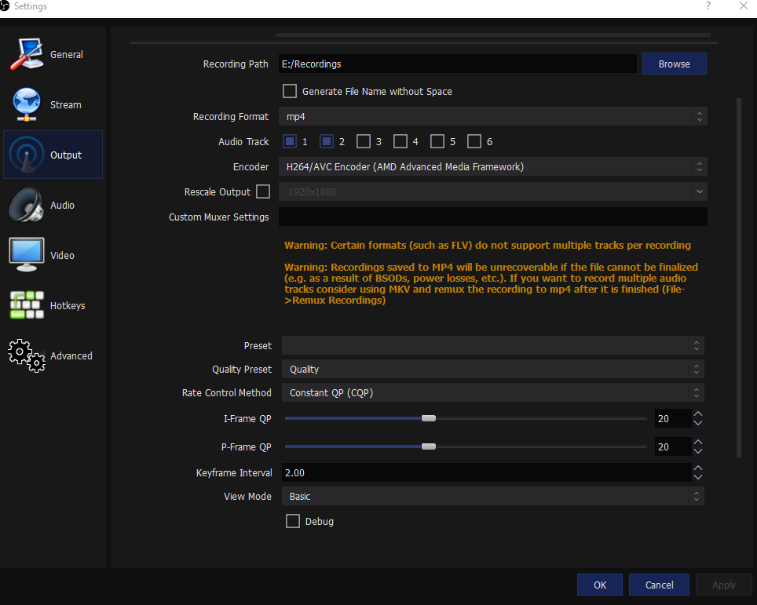
Task: Switch to the Stream tab label
Action: 66,104
